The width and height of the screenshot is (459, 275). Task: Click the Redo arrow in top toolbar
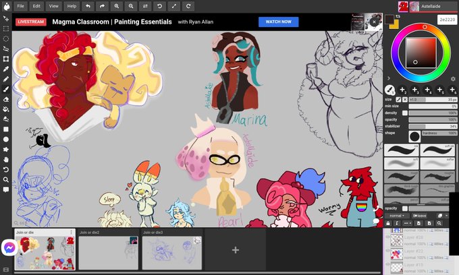tap(102, 6)
